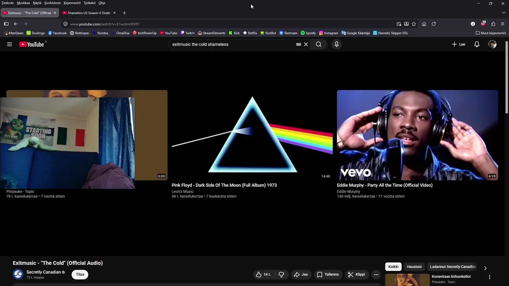509x286 pixels.
Task: Open the Näytä menu
Action: 37,3
